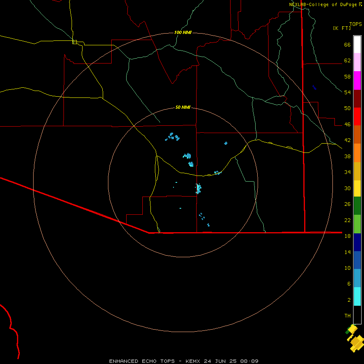Viewport: 364px width, 364px height.
Task: Click the '24 JUN 25' date stamp
Action: click(x=220, y=361)
